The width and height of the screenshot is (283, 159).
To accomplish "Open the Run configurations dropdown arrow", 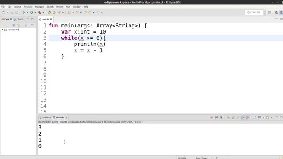I will [35, 12].
